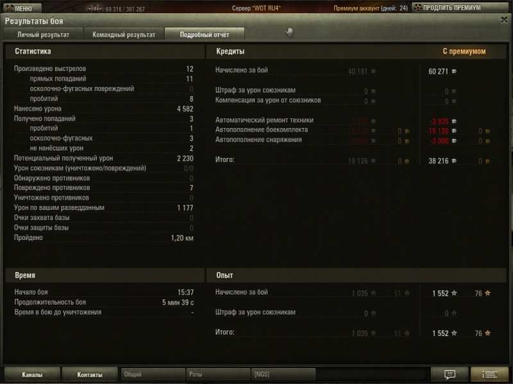Click the chat message notification icon
Image resolution: width=513 pixels, height=384 pixels.
click(450, 374)
